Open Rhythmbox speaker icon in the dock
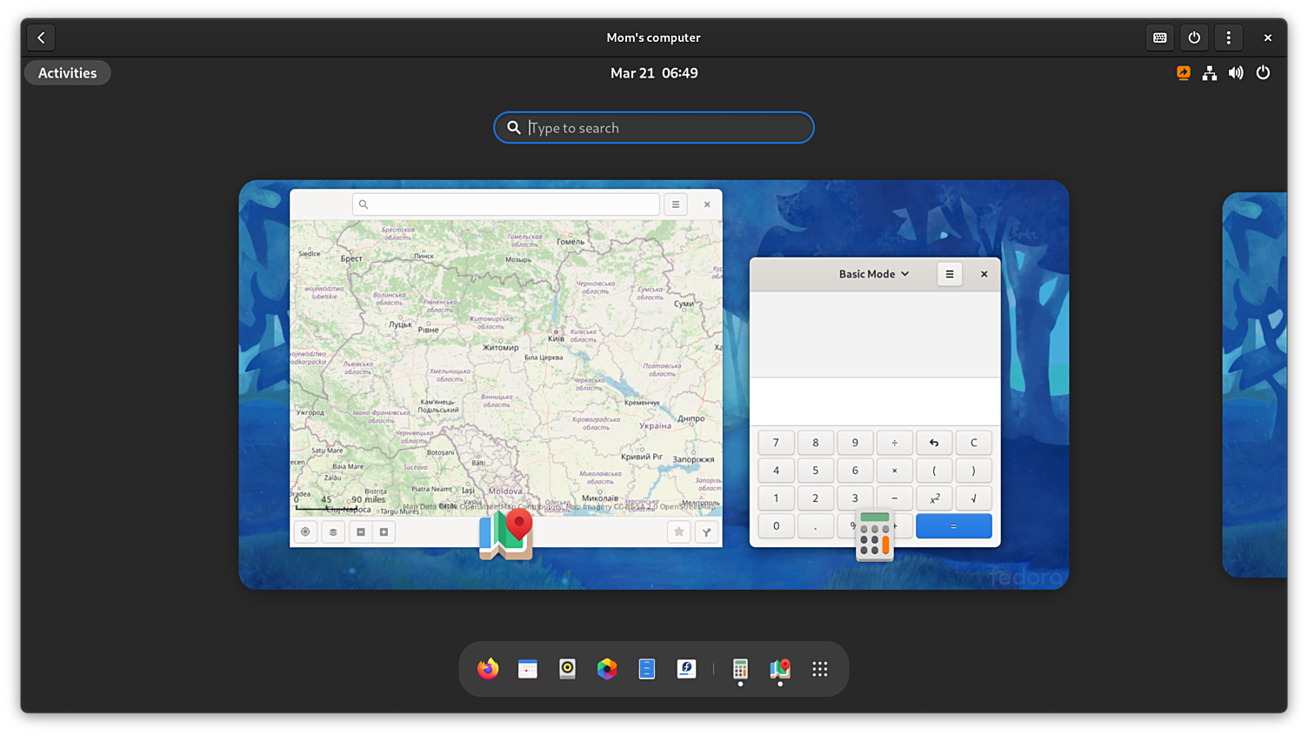The image size is (1308, 736). point(567,669)
